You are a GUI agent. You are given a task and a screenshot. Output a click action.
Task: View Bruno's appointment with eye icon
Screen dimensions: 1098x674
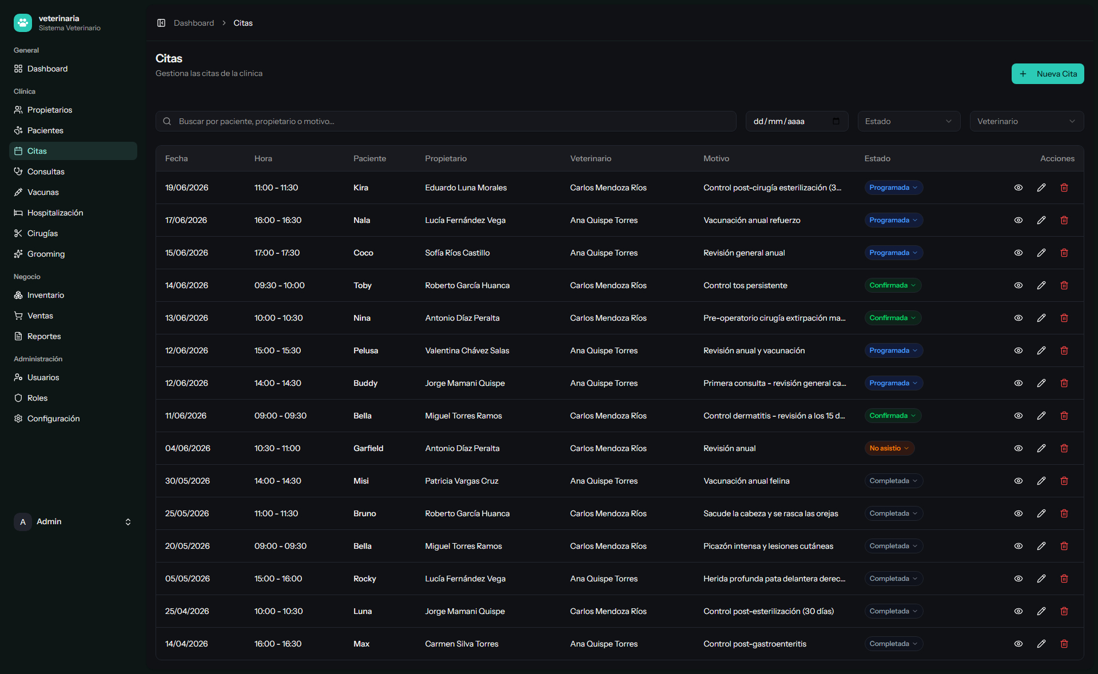(1019, 513)
